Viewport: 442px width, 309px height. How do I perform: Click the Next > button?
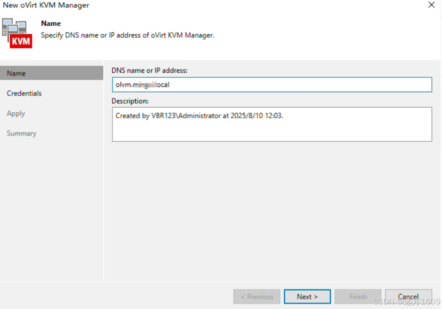tap(307, 297)
